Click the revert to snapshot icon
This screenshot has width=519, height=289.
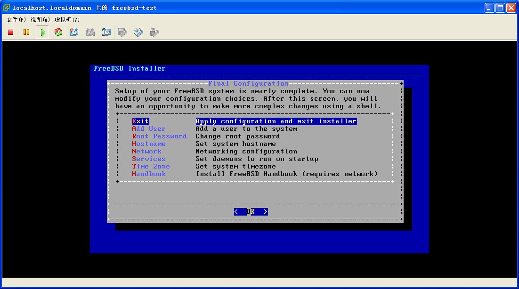[x=90, y=32]
